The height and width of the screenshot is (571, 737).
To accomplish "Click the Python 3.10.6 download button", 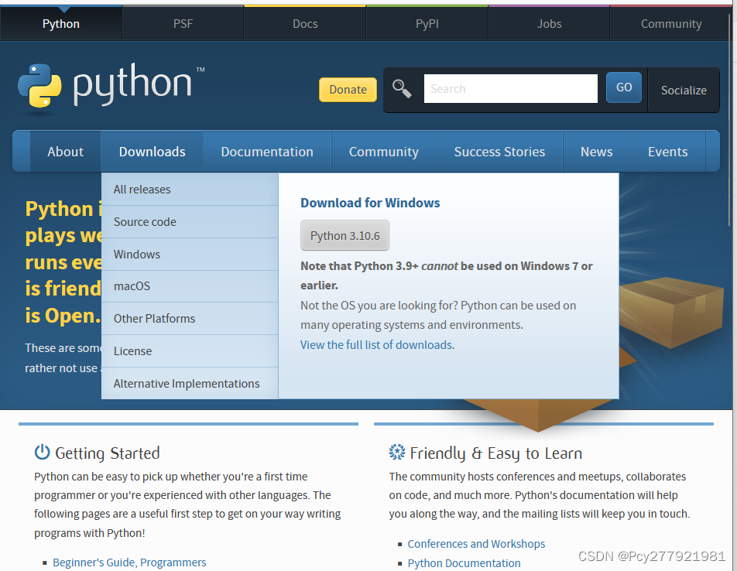I will (x=345, y=235).
